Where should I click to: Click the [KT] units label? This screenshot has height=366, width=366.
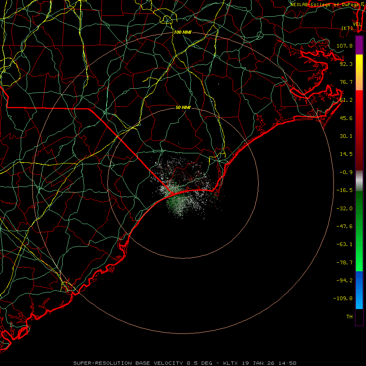[347, 28]
